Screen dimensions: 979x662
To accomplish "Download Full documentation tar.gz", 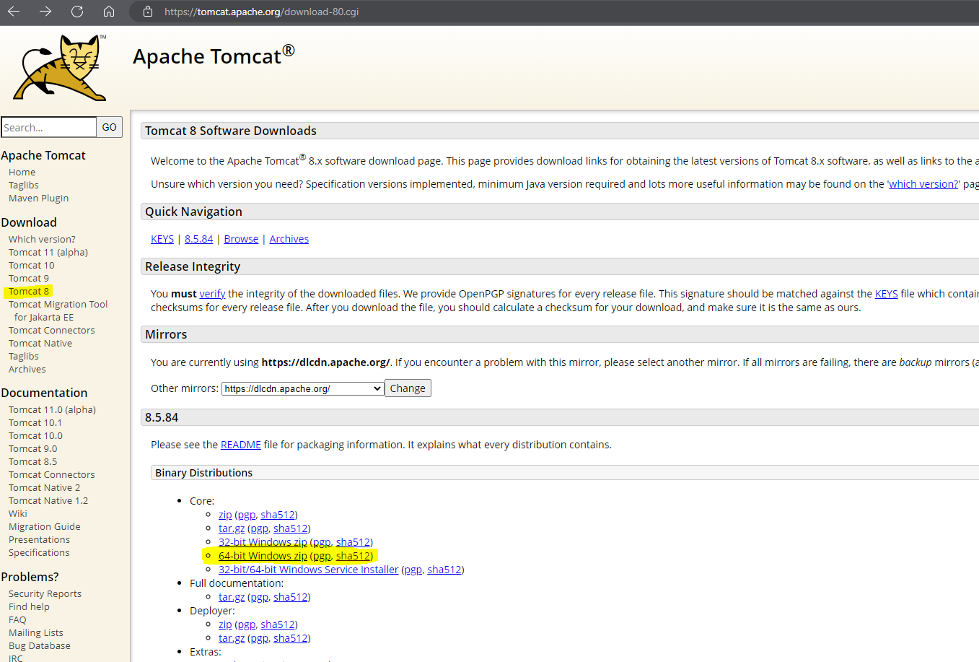I will 232,597.
